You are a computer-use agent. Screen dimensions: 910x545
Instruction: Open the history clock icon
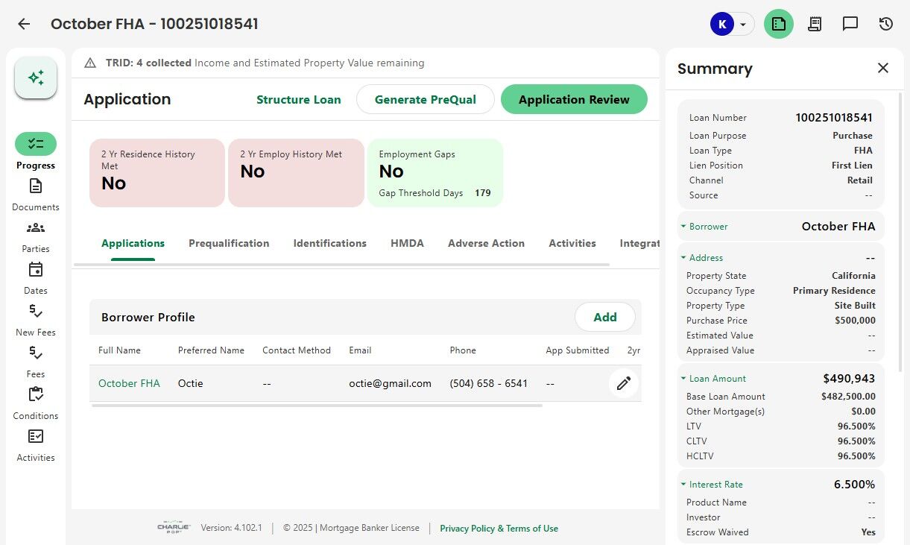tap(886, 24)
